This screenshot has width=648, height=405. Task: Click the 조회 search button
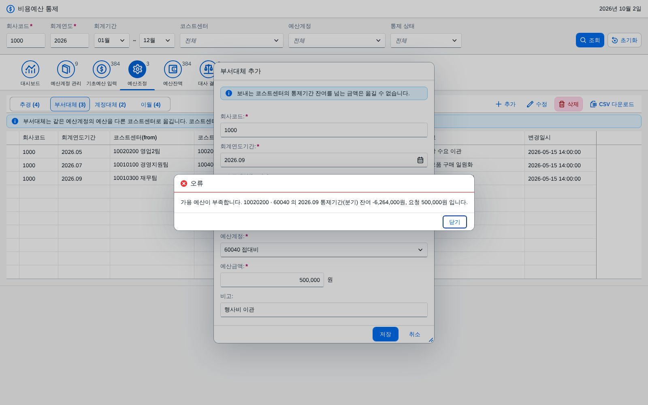590,40
